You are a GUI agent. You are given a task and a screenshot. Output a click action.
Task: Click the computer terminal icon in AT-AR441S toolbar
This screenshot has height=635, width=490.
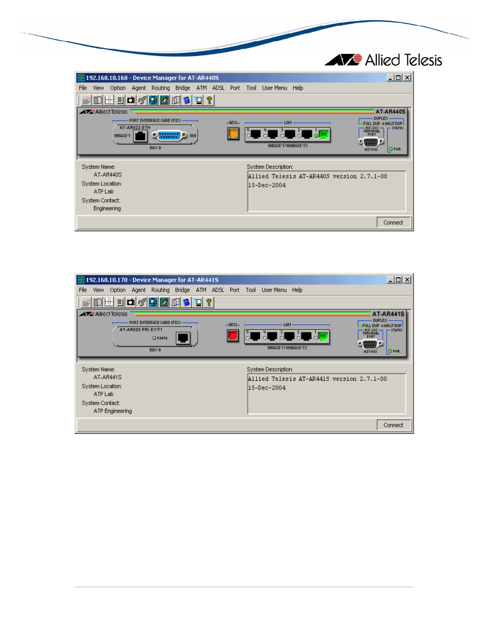[198, 302]
